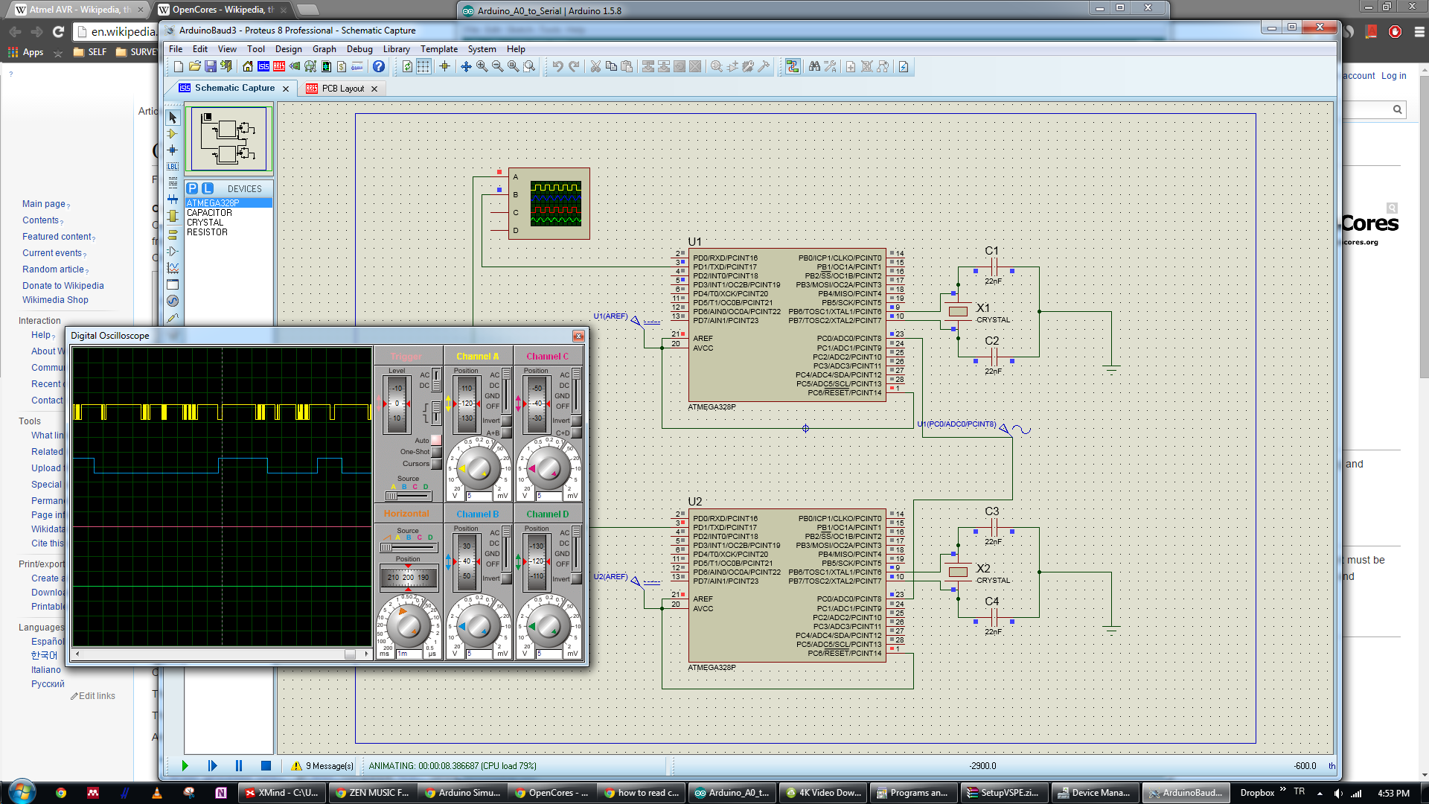Open the 9 Message(s) simulation log
The image size is (1429, 804).
click(x=322, y=765)
